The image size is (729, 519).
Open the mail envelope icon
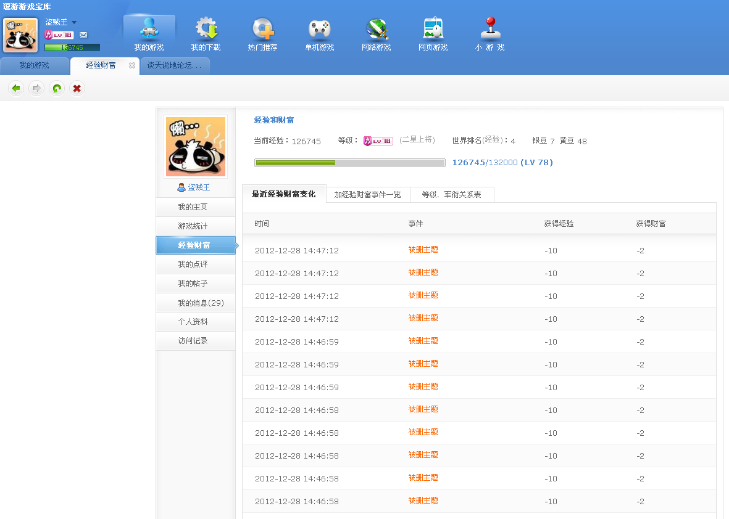pos(83,35)
